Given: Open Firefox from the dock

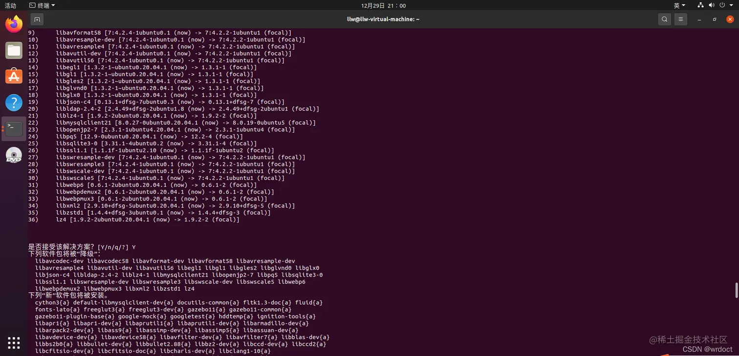Looking at the screenshot, I should (x=14, y=24).
